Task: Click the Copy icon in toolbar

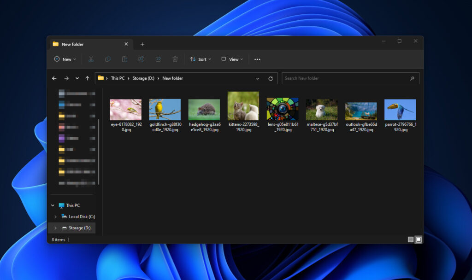Action: [107, 59]
